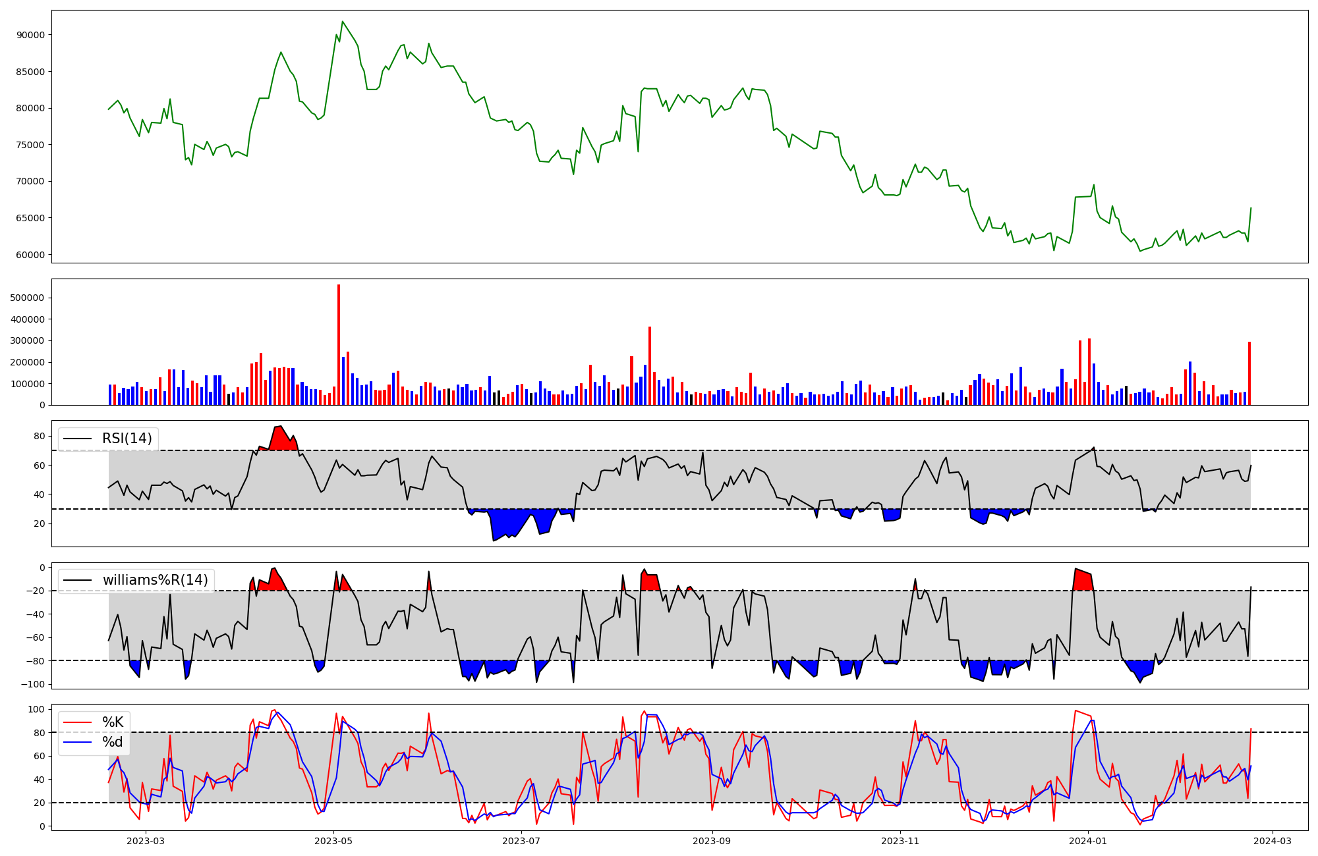This screenshot has height=856, width=1318.
Task: Click the williams%R(14) legend label
Action: pyautogui.click(x=155, y=580)
